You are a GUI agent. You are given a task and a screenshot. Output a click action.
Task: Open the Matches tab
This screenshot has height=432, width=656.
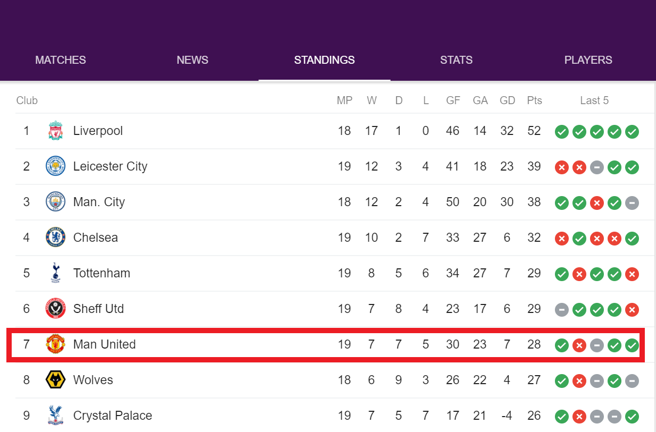pos(61,60)
